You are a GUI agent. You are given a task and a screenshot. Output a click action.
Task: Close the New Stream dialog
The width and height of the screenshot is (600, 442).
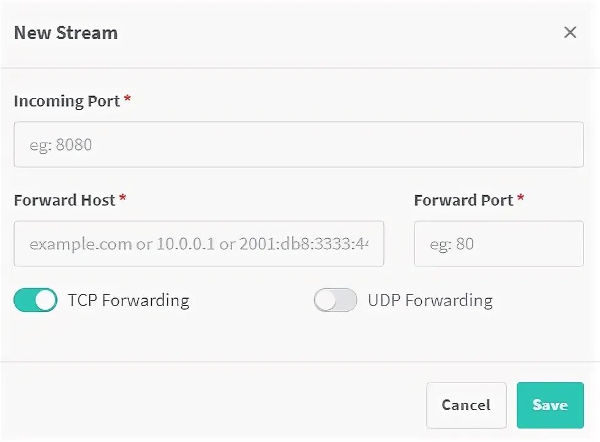pyautogui.click(x=570, y=32)
